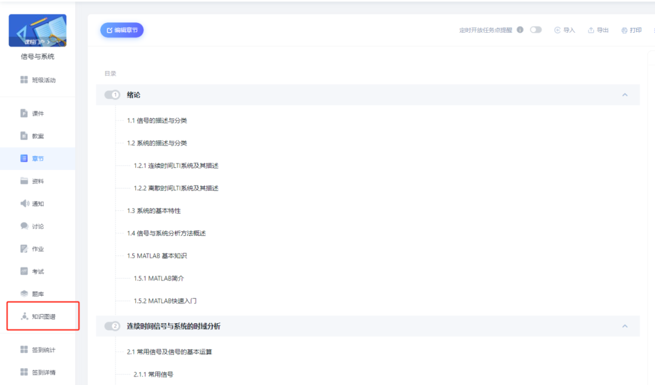Open the 通知 notification speaker icon
655x385 pixels.
pyautogui.click(x=24, y=204)
